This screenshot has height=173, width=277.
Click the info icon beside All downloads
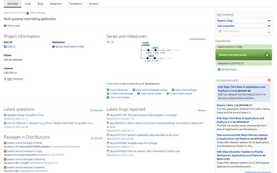click(x=219, y=69)
